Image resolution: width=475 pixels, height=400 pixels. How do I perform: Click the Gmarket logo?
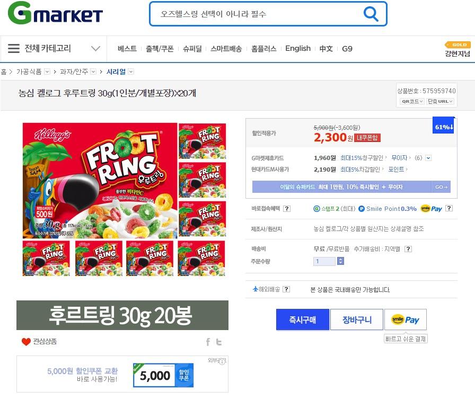pos(56,13)
